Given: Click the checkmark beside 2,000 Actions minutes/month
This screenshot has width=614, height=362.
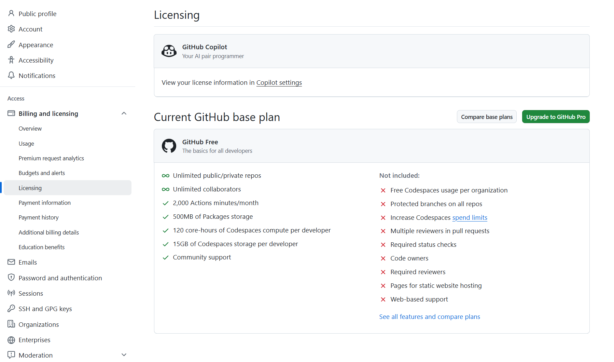Looking at the screenshot, I should 166,203.
